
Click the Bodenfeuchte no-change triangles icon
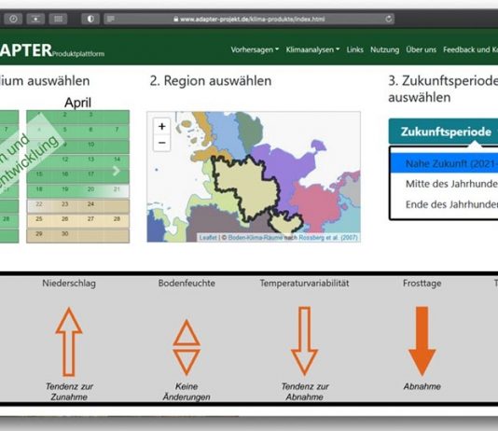(187, 347)
